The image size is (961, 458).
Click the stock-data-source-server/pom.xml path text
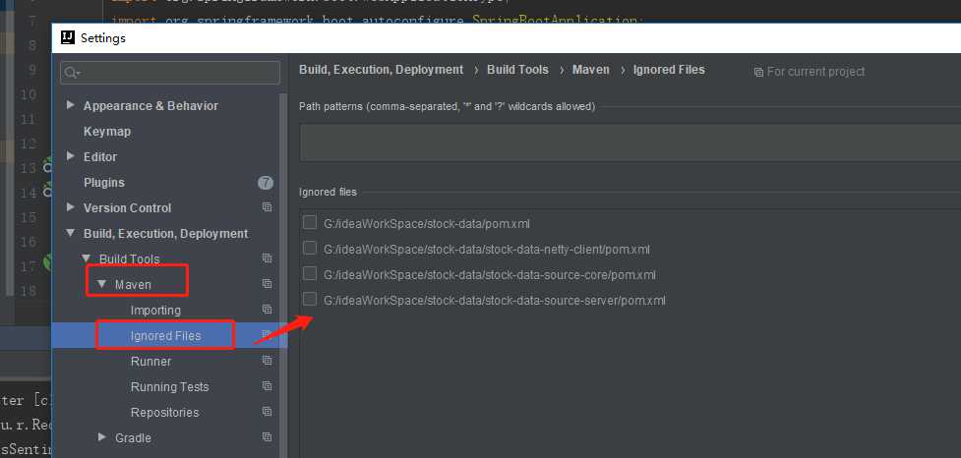click(494, 301)
